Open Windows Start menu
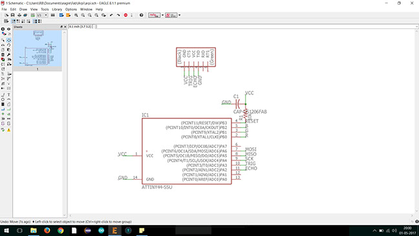This screenshot has height=236, width=419. click(6, 230)
